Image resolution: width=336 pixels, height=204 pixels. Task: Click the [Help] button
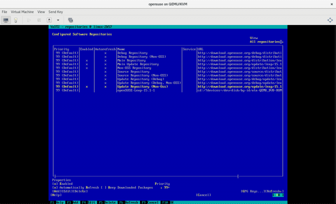click(56, 195)
